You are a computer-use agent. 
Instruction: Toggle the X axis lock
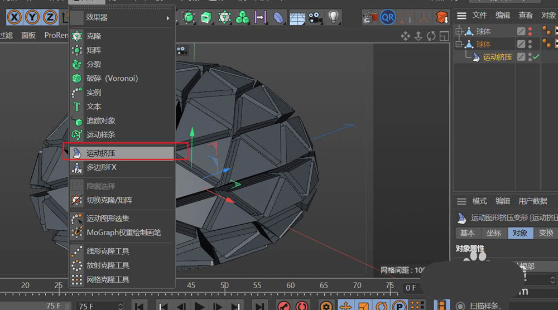(x=15, y=17)
